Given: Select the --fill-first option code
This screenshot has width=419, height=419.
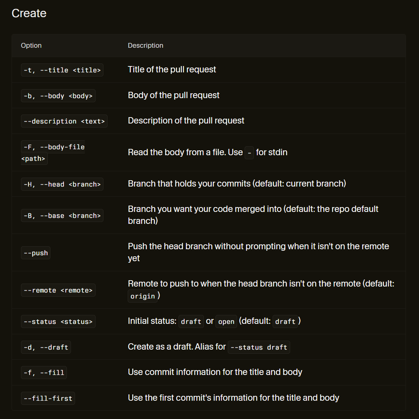Looking at the screenshot, I should (x=48, y=398).
